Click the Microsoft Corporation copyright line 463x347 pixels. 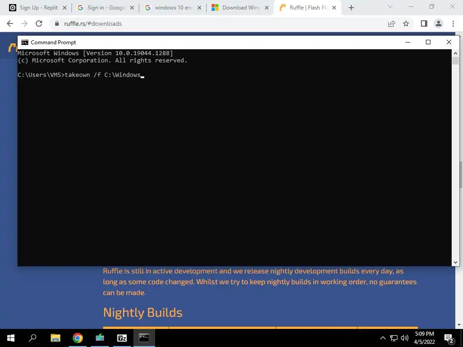[x=103, y=61]
